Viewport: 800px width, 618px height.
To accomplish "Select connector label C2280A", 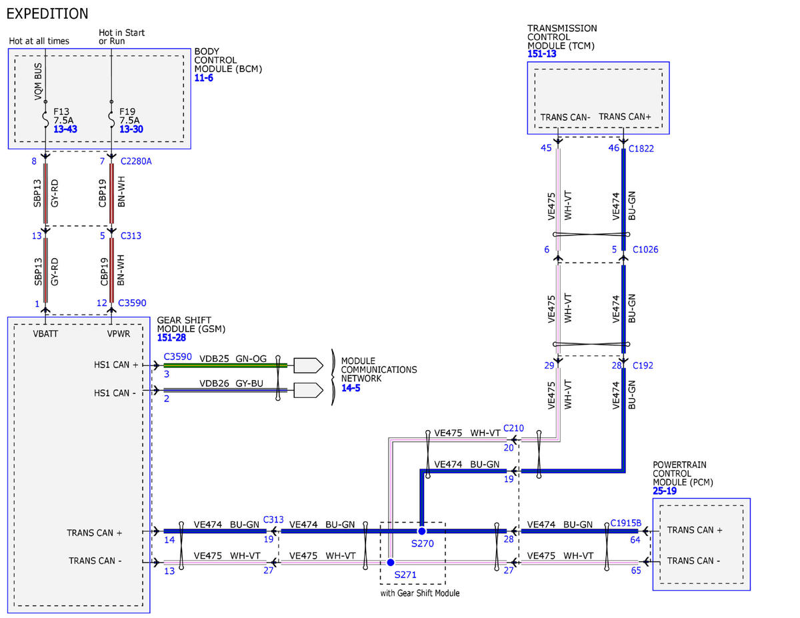I will [x=136, y=161].
